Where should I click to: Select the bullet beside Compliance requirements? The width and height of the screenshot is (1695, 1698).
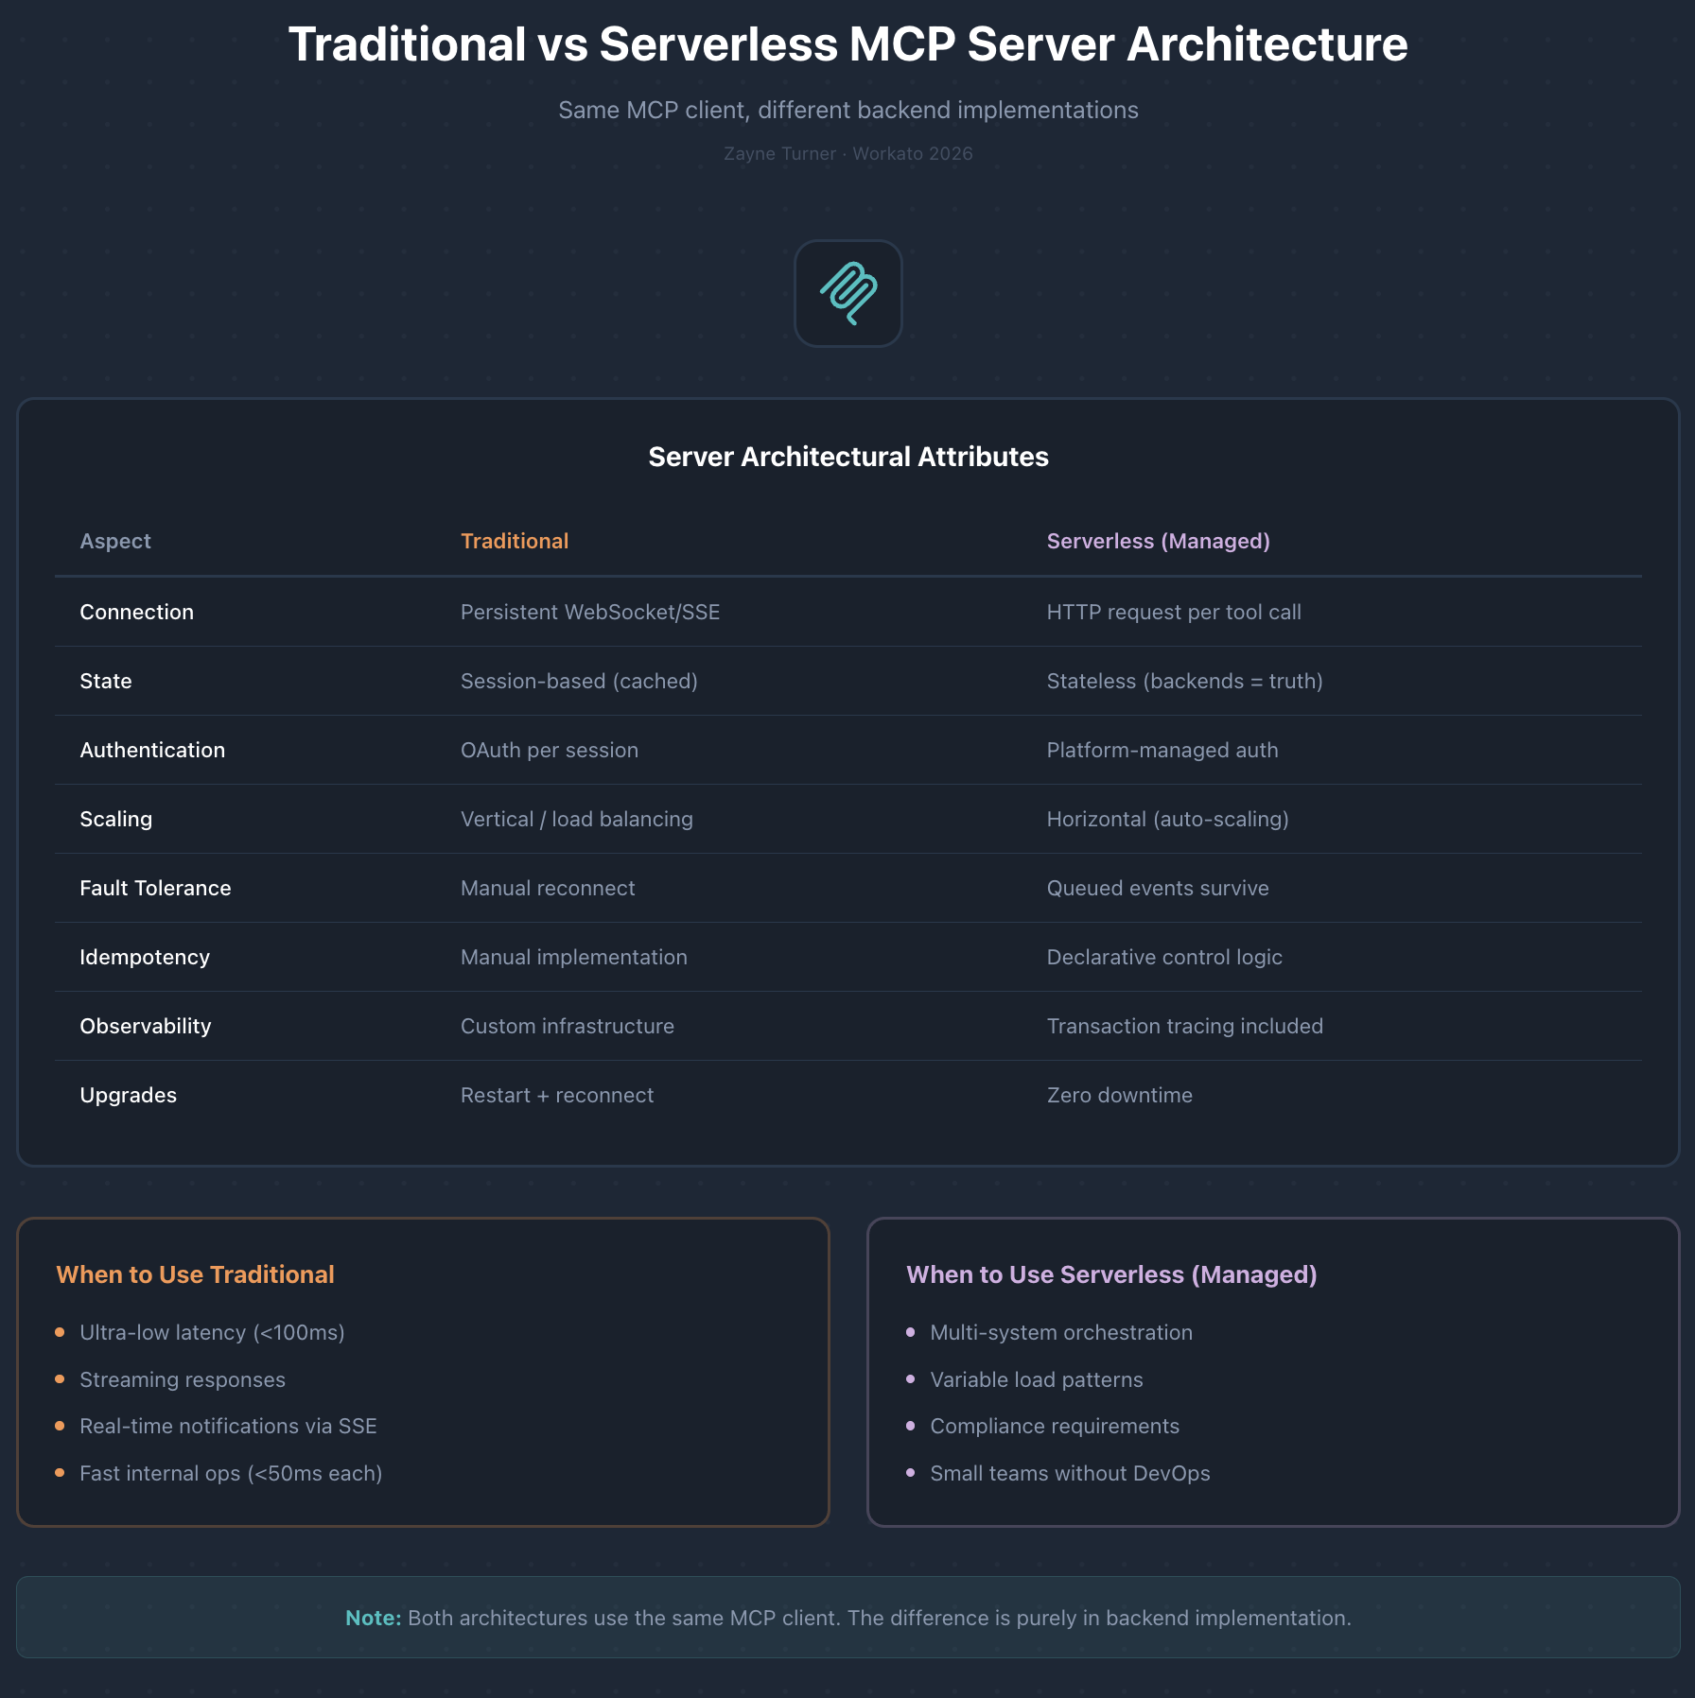click(911, 1427)
